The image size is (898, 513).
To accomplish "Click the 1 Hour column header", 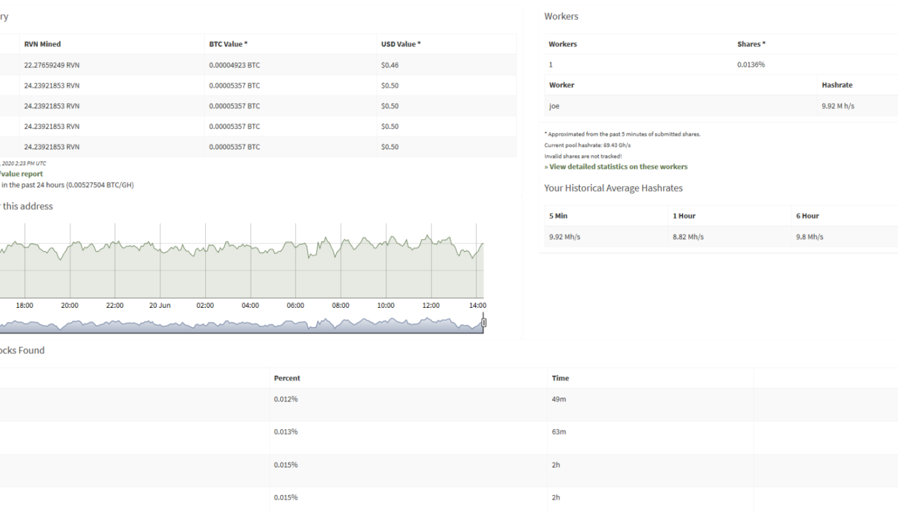I will (x=684, y=216).
